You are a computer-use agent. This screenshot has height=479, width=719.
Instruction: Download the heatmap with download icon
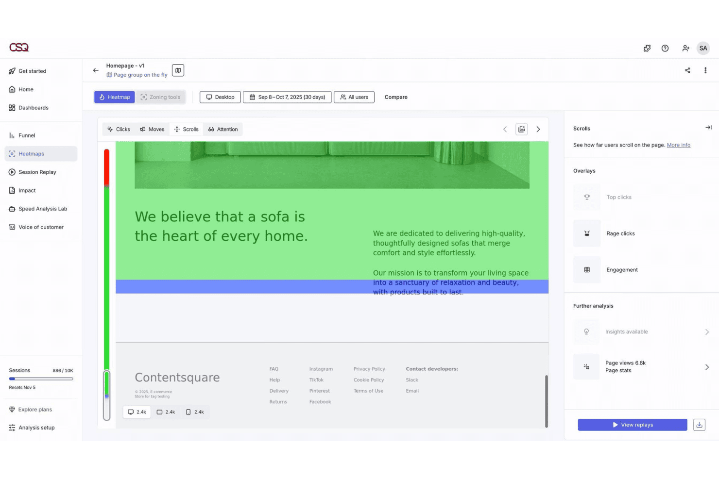click(699, 425)
